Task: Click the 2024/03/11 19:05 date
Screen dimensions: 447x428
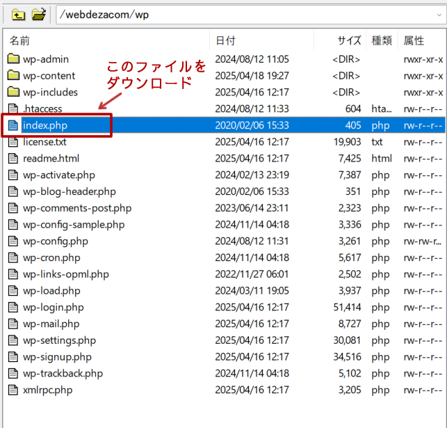Action: click(252, 291)
